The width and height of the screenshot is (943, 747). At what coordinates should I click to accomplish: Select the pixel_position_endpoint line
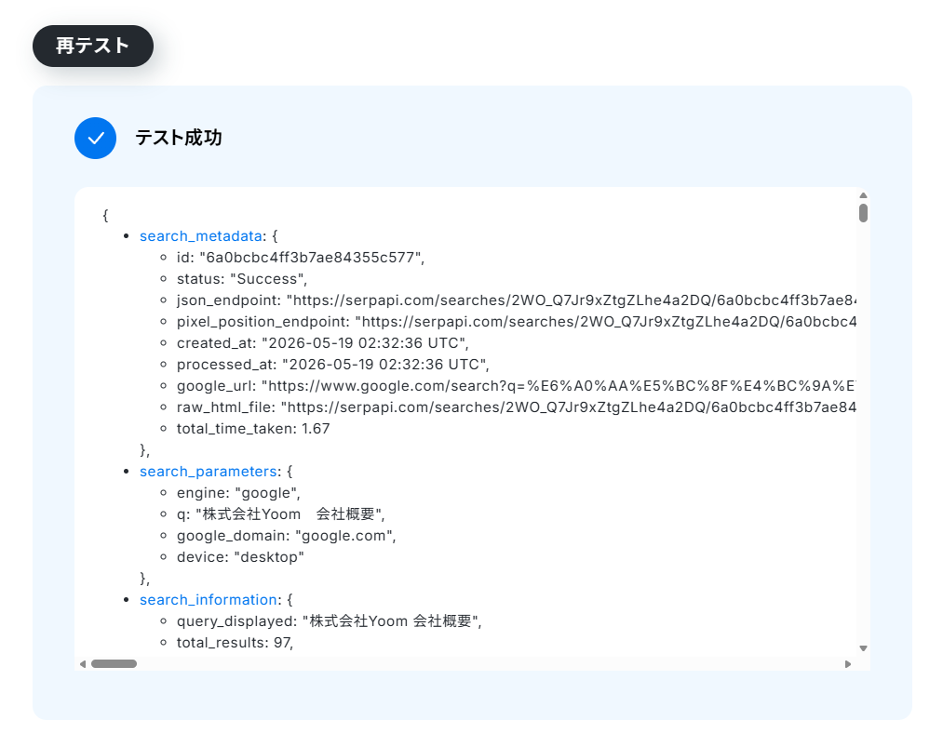[517, 322]
